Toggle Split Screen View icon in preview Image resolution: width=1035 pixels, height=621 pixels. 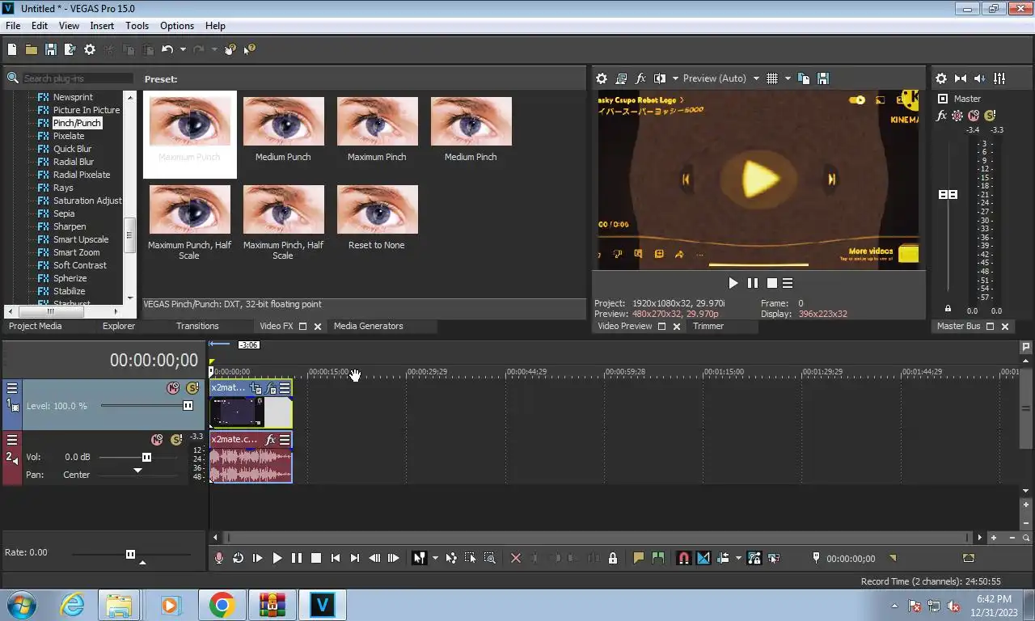[660, 78]
